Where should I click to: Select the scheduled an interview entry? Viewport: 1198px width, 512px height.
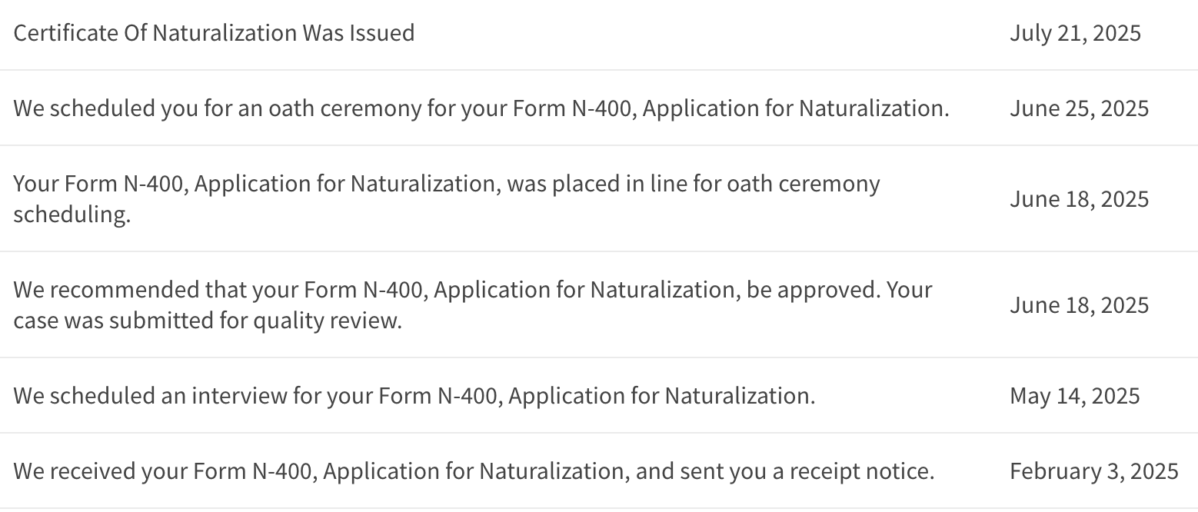pyautogui.click(x=414, y=396)
